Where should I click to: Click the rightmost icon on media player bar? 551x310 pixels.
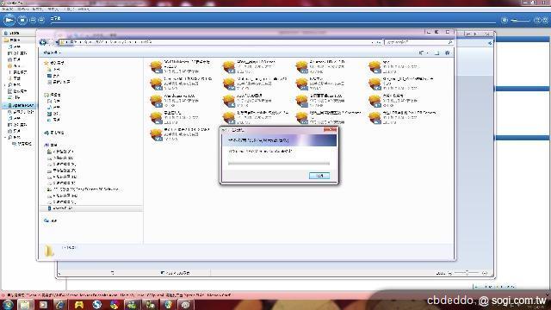click(545, 21)
